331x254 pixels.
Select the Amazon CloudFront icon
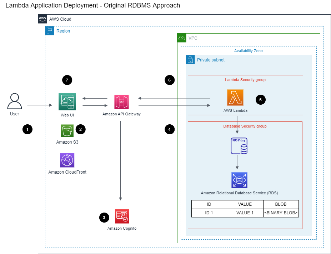coord(67,160)
